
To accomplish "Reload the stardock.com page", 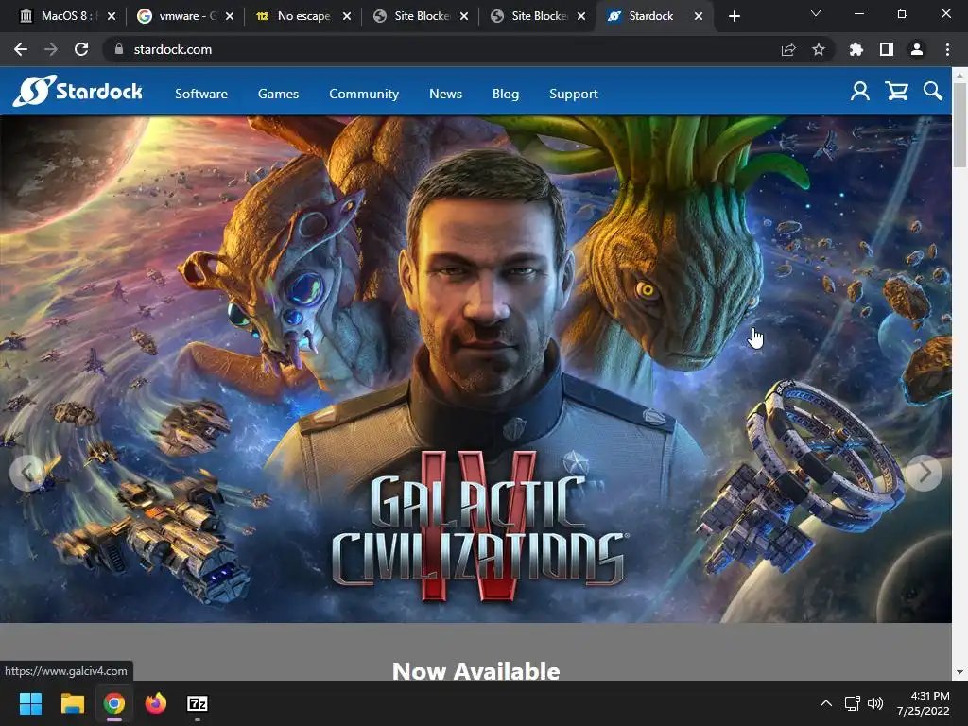I will click(81, 49).
